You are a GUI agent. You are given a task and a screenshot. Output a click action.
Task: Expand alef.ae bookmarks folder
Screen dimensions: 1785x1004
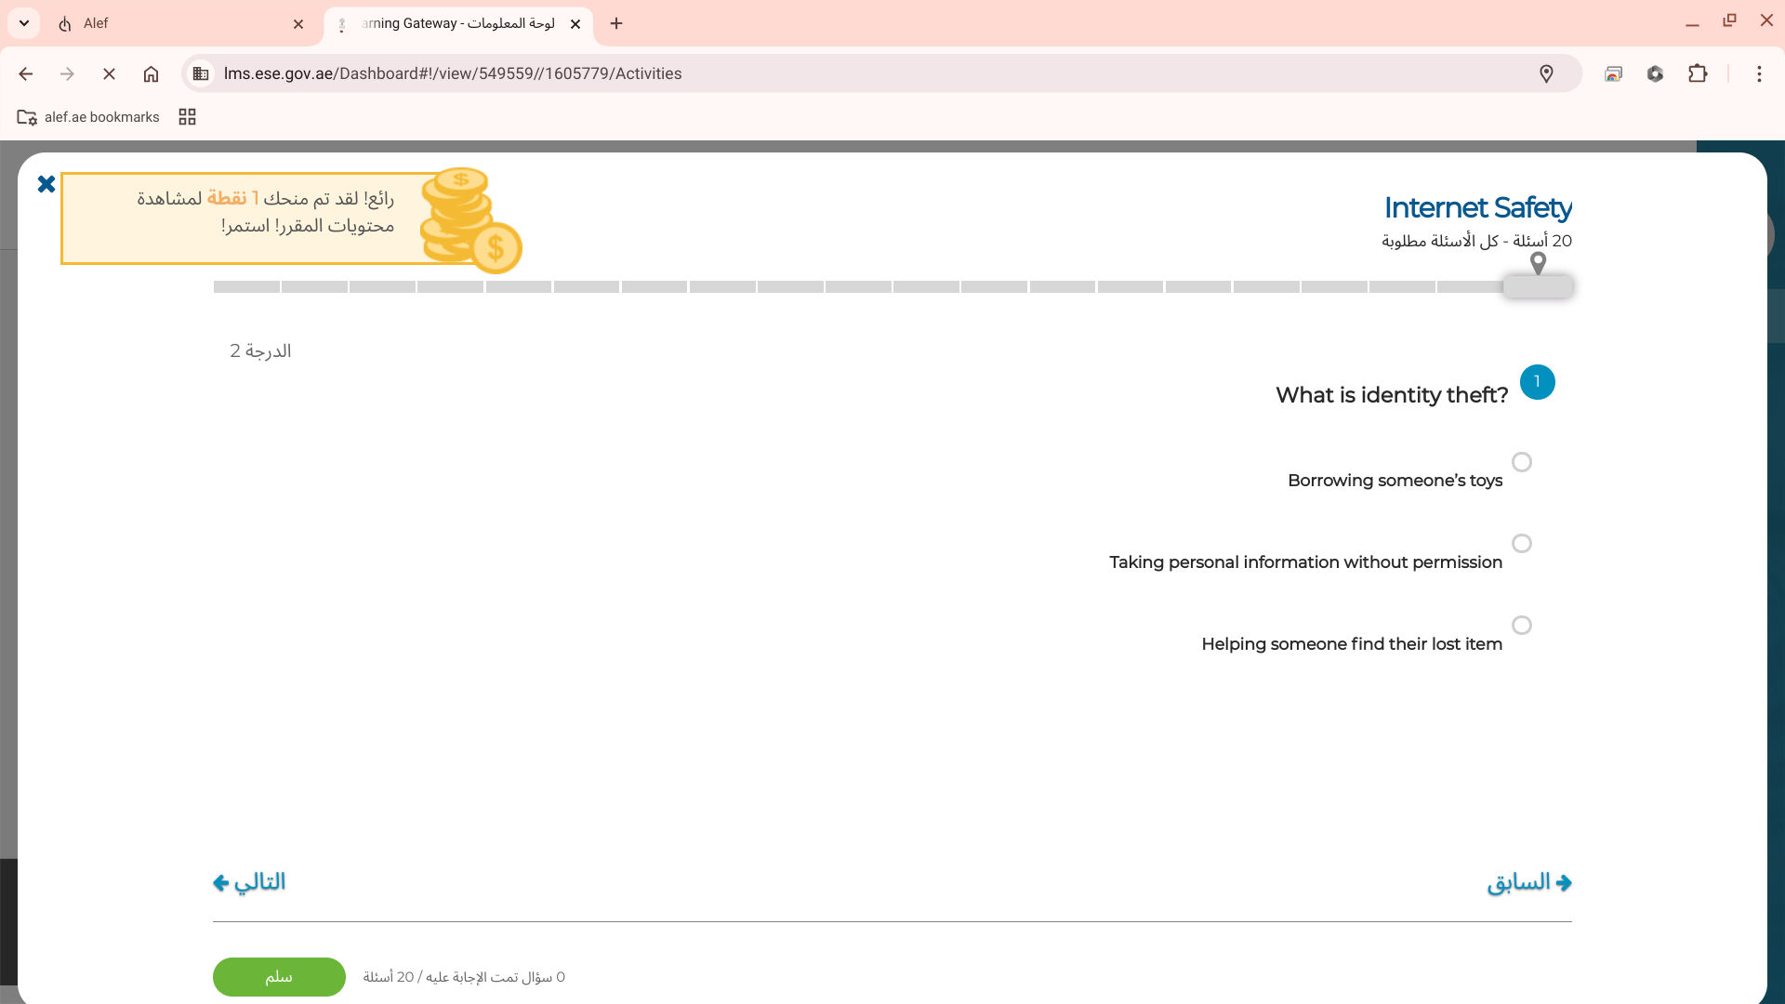coord(89,117)
